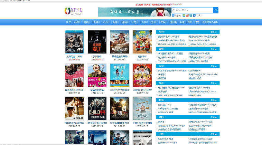
Task: Open the 怪女孩BD1280 title under the poster
Action: coord(74,90)
